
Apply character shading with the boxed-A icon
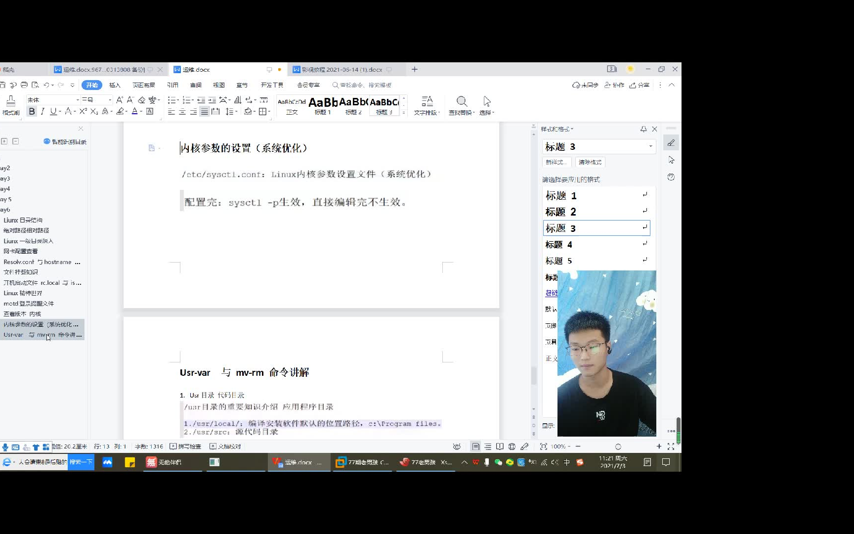point(150,111)
